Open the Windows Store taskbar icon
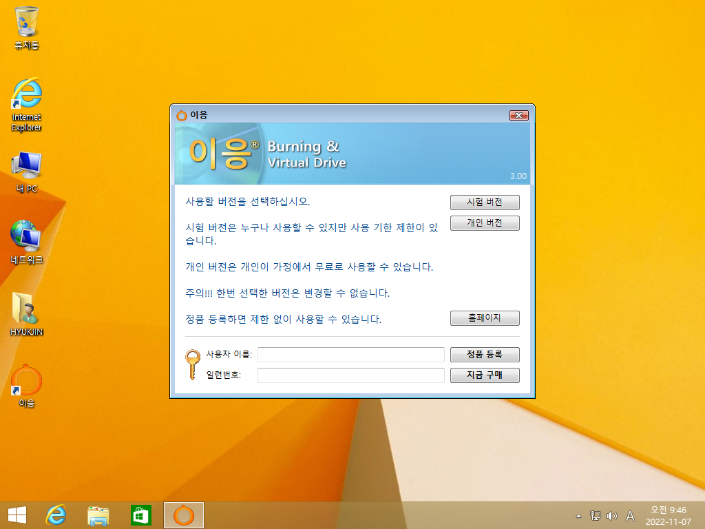This screenshot has width=705, height=529. tap(140, 515)
